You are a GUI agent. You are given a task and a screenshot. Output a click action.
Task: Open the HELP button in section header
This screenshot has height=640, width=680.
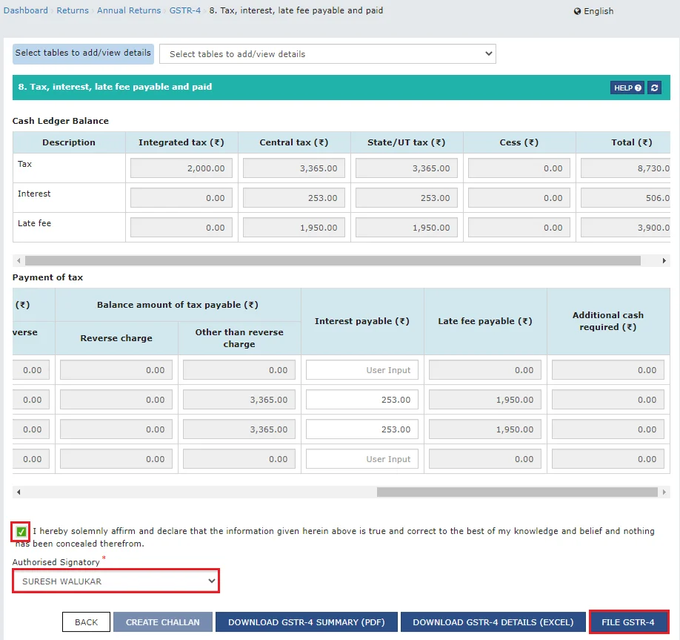627,88
